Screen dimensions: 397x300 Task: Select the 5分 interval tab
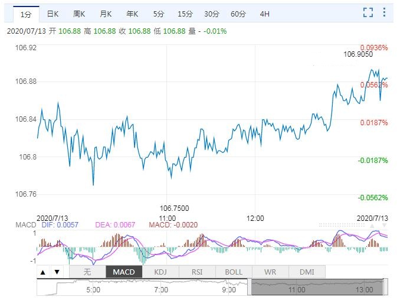pyautogui.click(x=158, y=13)
